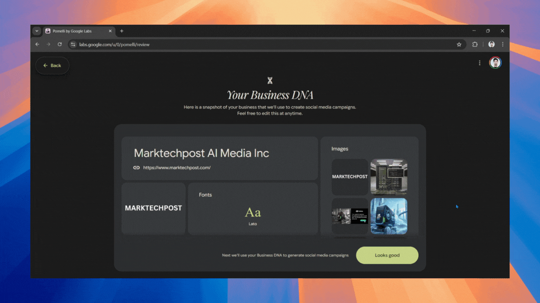
Task: Minimize the browser window
Action: (474, 31)
